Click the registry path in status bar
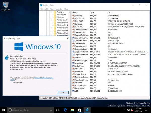Image resolution: width=151 pixels, height=113 pixels. coord(73,98)
